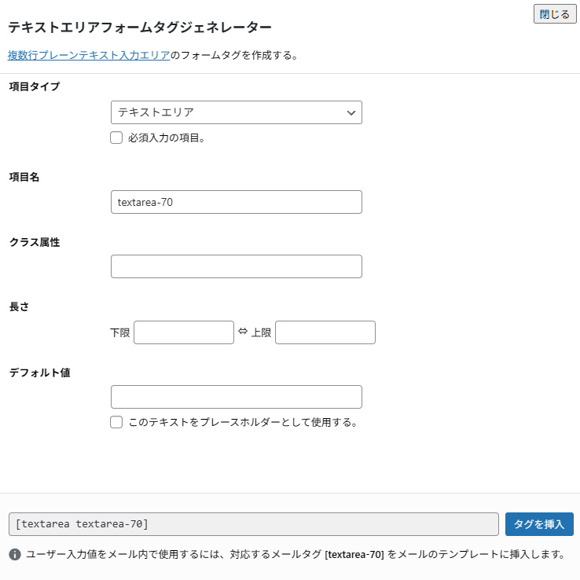Select the 下限 length input box
This screenshot has width=580, height=580.
(x=184, y=332)
